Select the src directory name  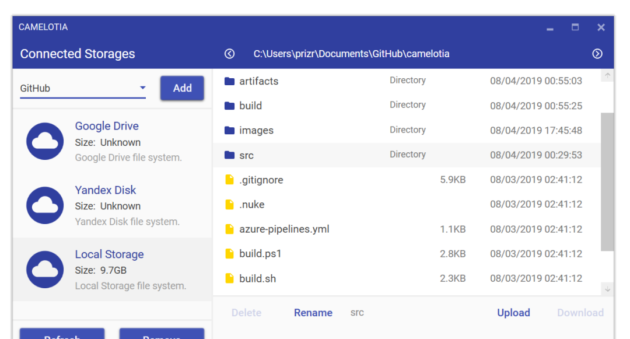[x=246, y=155]
